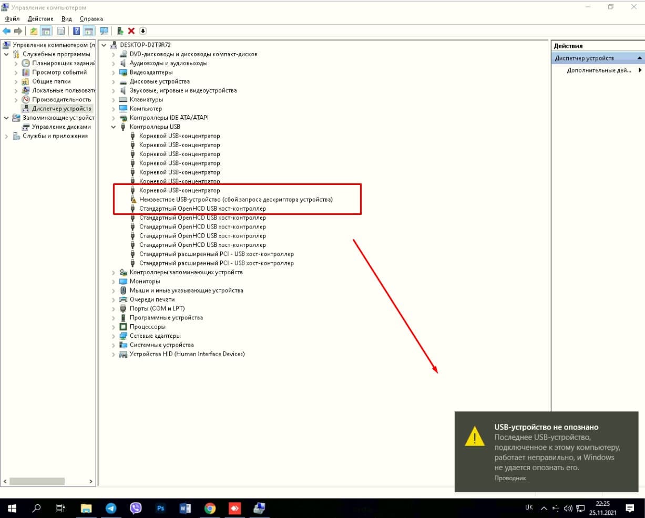Expand the Службы и приложения tree node

[6, 137]
